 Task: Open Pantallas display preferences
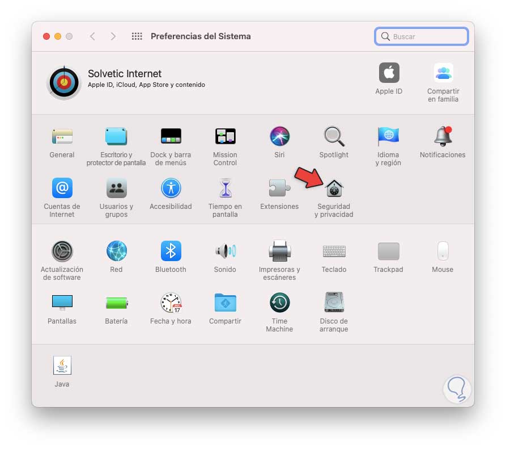coord(62,303)
